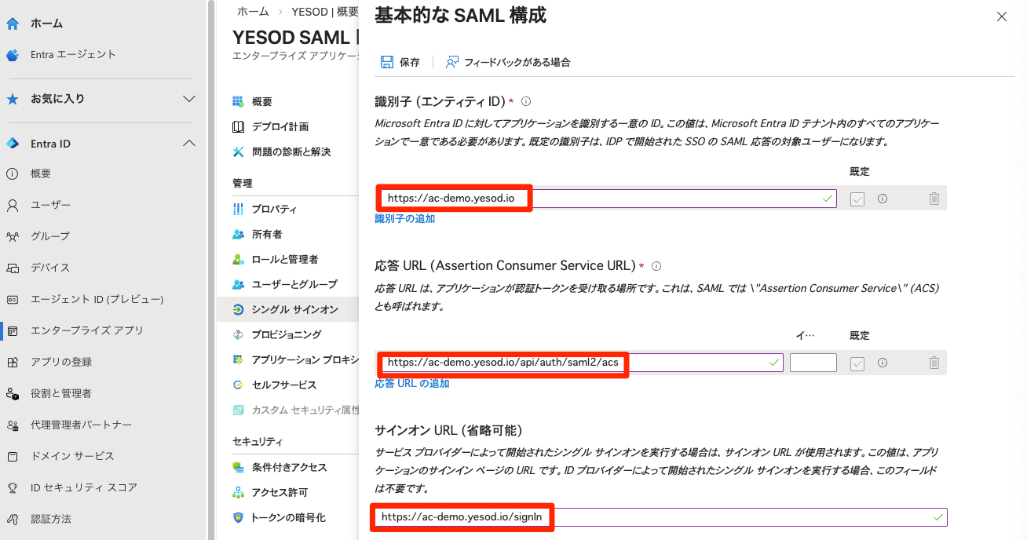Click the Entra ID diamond icon
The height and width of the screenshot is (540, 1027).
tap(13, 144)
